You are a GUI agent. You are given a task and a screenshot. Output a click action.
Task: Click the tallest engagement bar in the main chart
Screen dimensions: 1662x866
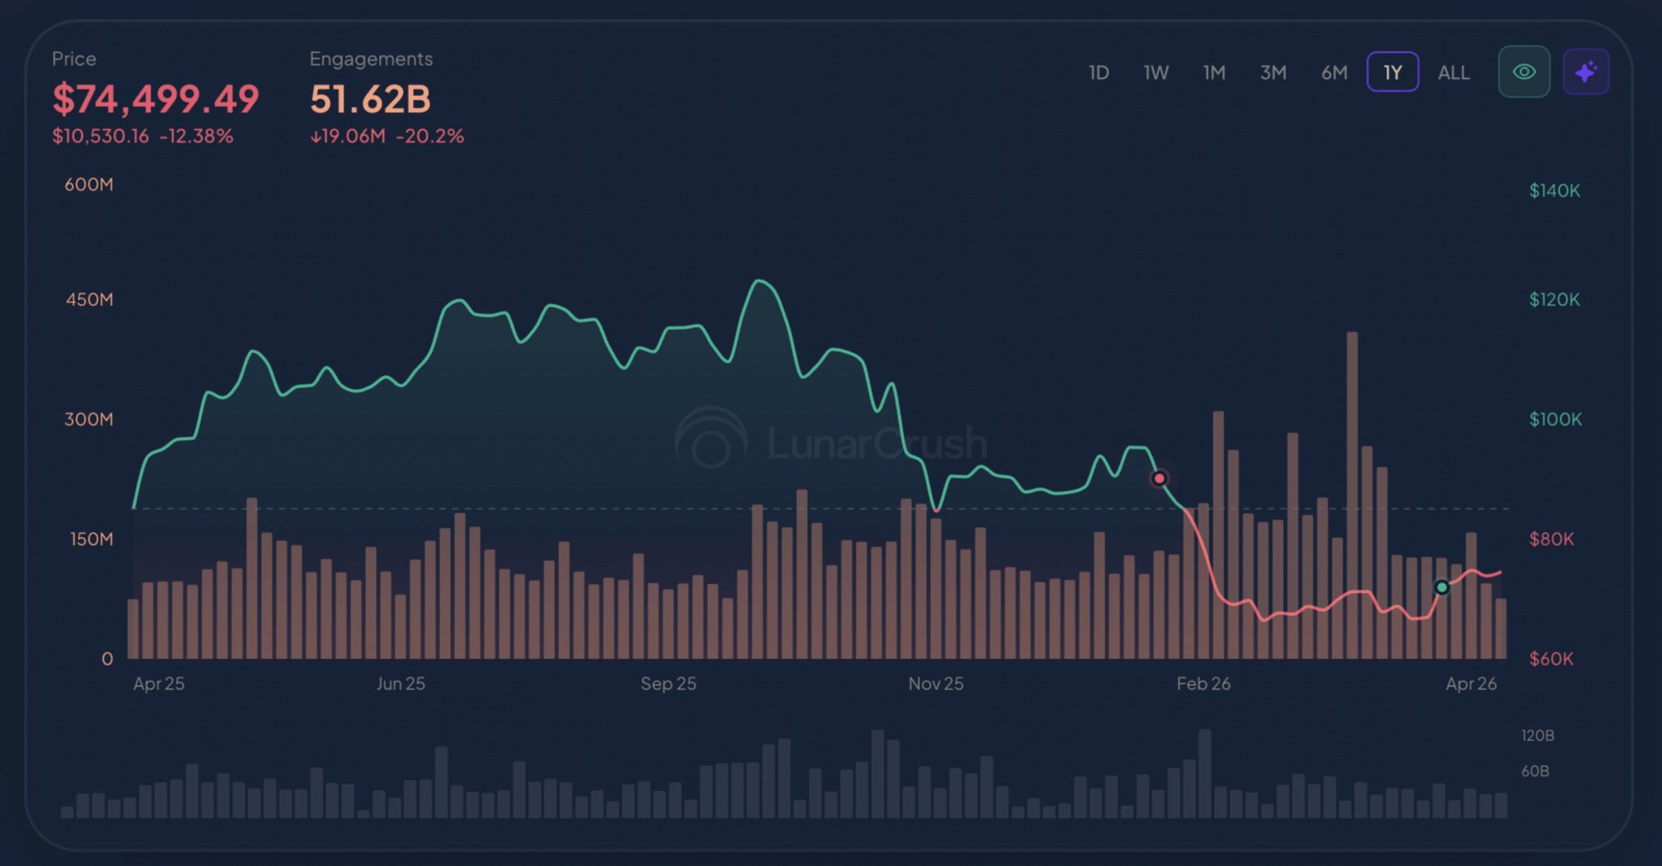[x=1352, y=495]
